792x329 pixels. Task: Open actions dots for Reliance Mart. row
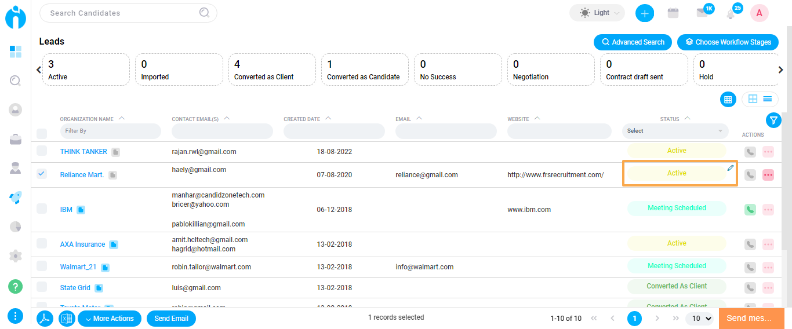[x=768, y=175]
